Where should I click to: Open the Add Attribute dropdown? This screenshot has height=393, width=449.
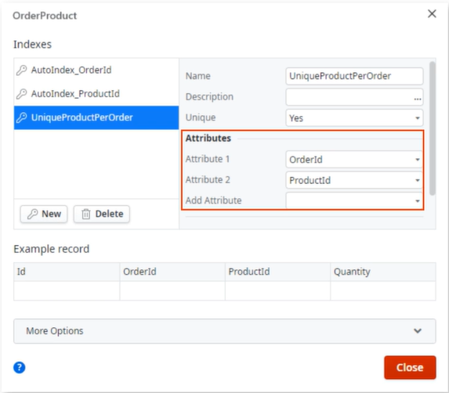coord(354,200)
